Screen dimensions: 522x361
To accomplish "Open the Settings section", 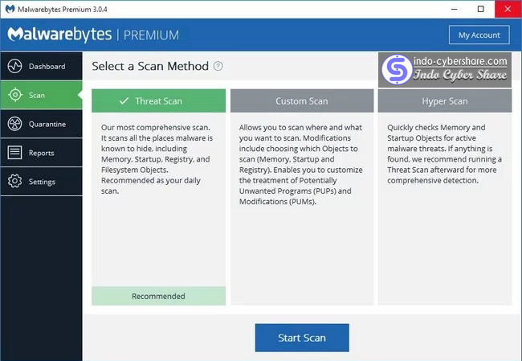I will (x=41, y=182).
